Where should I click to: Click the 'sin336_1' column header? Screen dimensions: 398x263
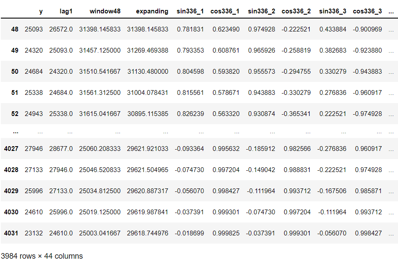click(190, 11)
